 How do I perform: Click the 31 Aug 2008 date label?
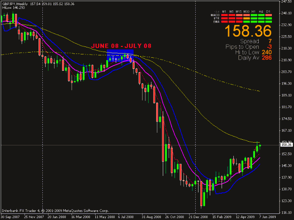(x=151, y=217)
